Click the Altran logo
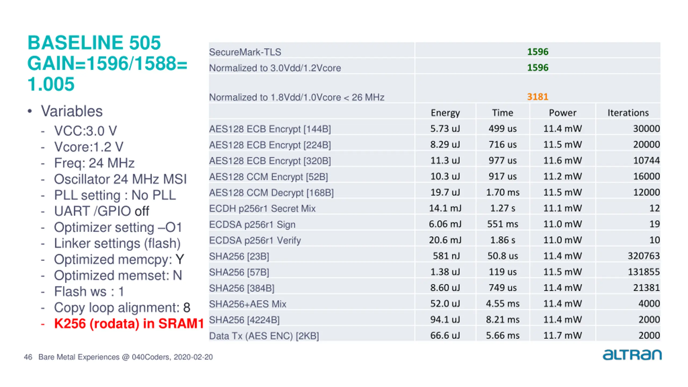The image size is (688, 387). (632, 354)
